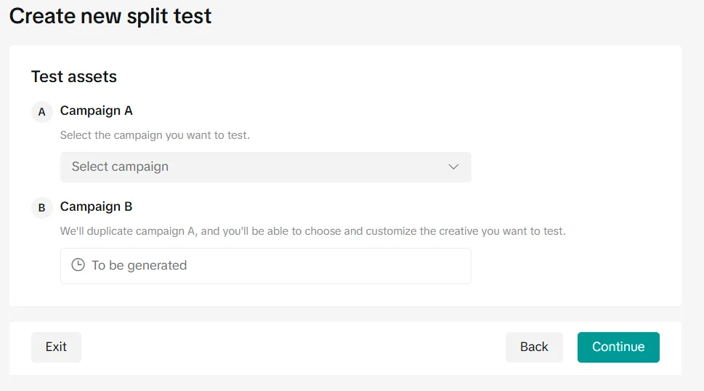Click the Test assets heading
This screenshot has width=704, height=391.
(x=74, y=77)
